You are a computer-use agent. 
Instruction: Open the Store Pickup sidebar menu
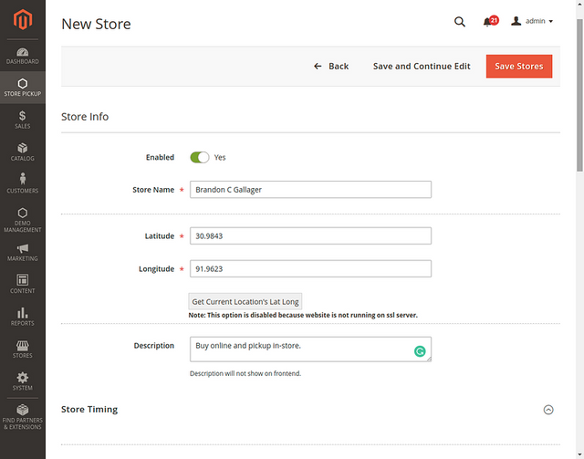tap(22, 88)
